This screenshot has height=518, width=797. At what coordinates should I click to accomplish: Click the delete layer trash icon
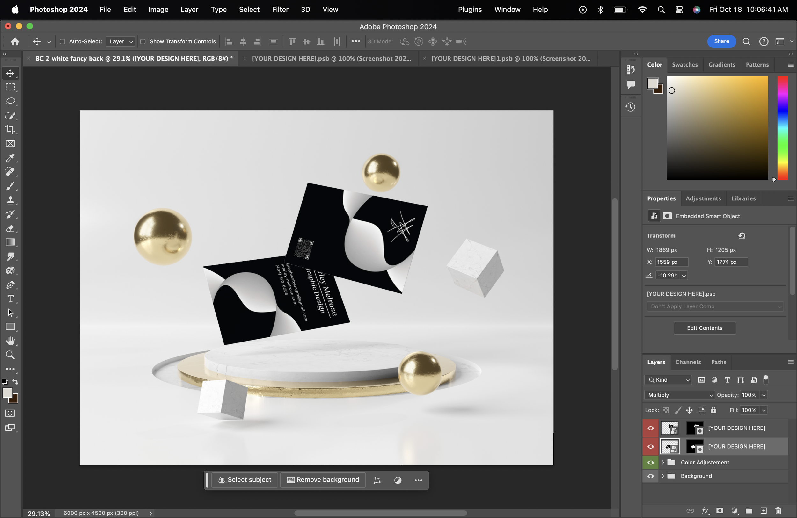[778, 511]
